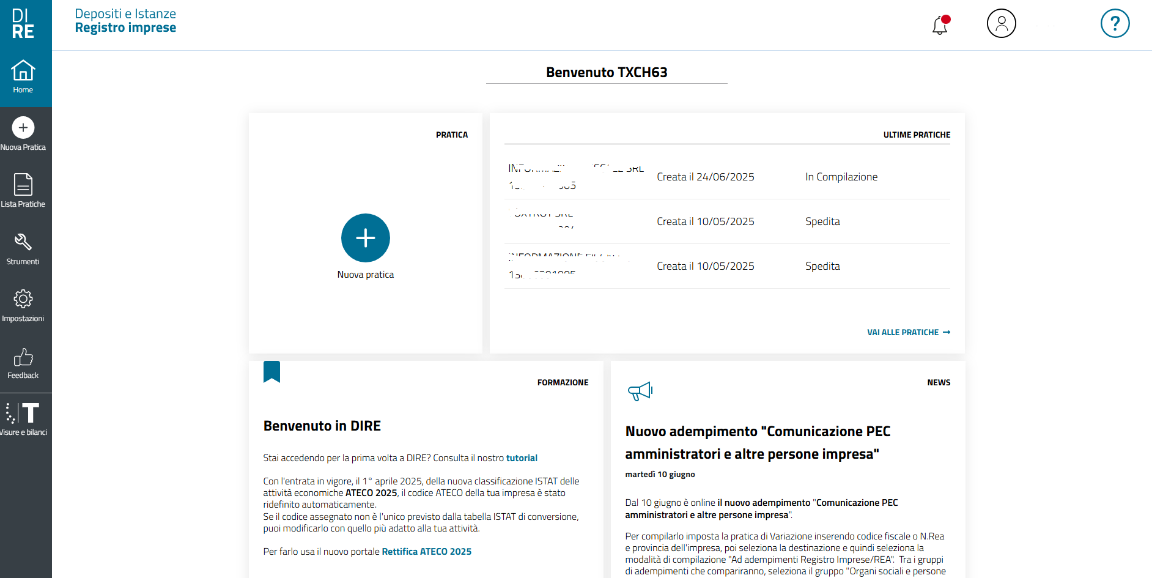This screenshot has width=1152, height=578.
Task: Click the ULTIME PRATICHE header
Action: tap(917, 135)
